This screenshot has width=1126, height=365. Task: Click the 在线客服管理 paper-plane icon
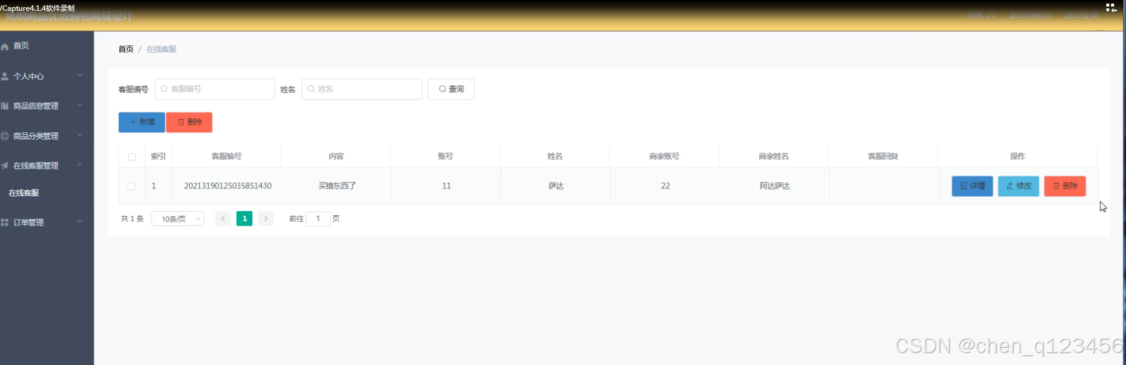pos(5,166)
